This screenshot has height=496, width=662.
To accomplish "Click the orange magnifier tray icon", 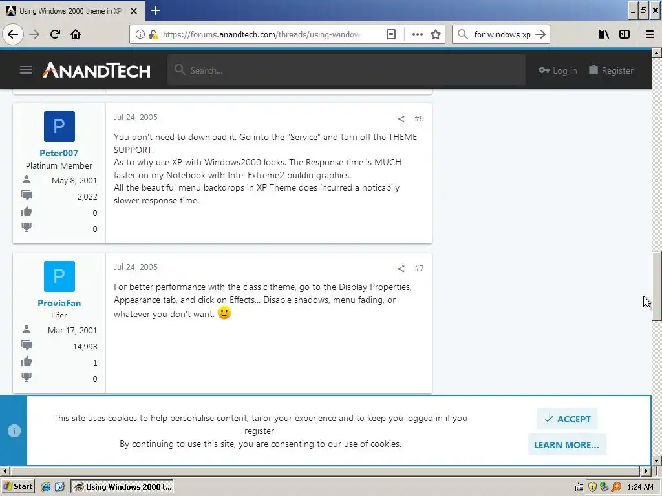I will pyautogui.click(x=616, y=487).
